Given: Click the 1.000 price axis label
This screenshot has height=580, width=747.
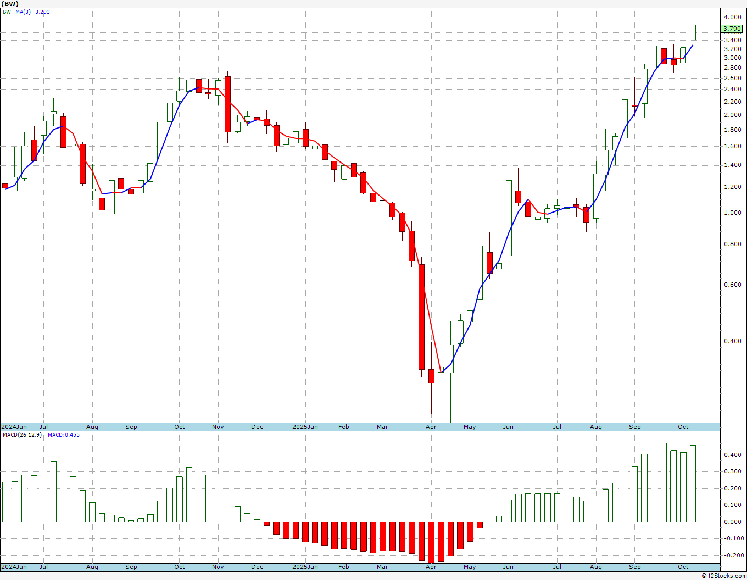Looking at the screenshot, I should pos(732,213).
